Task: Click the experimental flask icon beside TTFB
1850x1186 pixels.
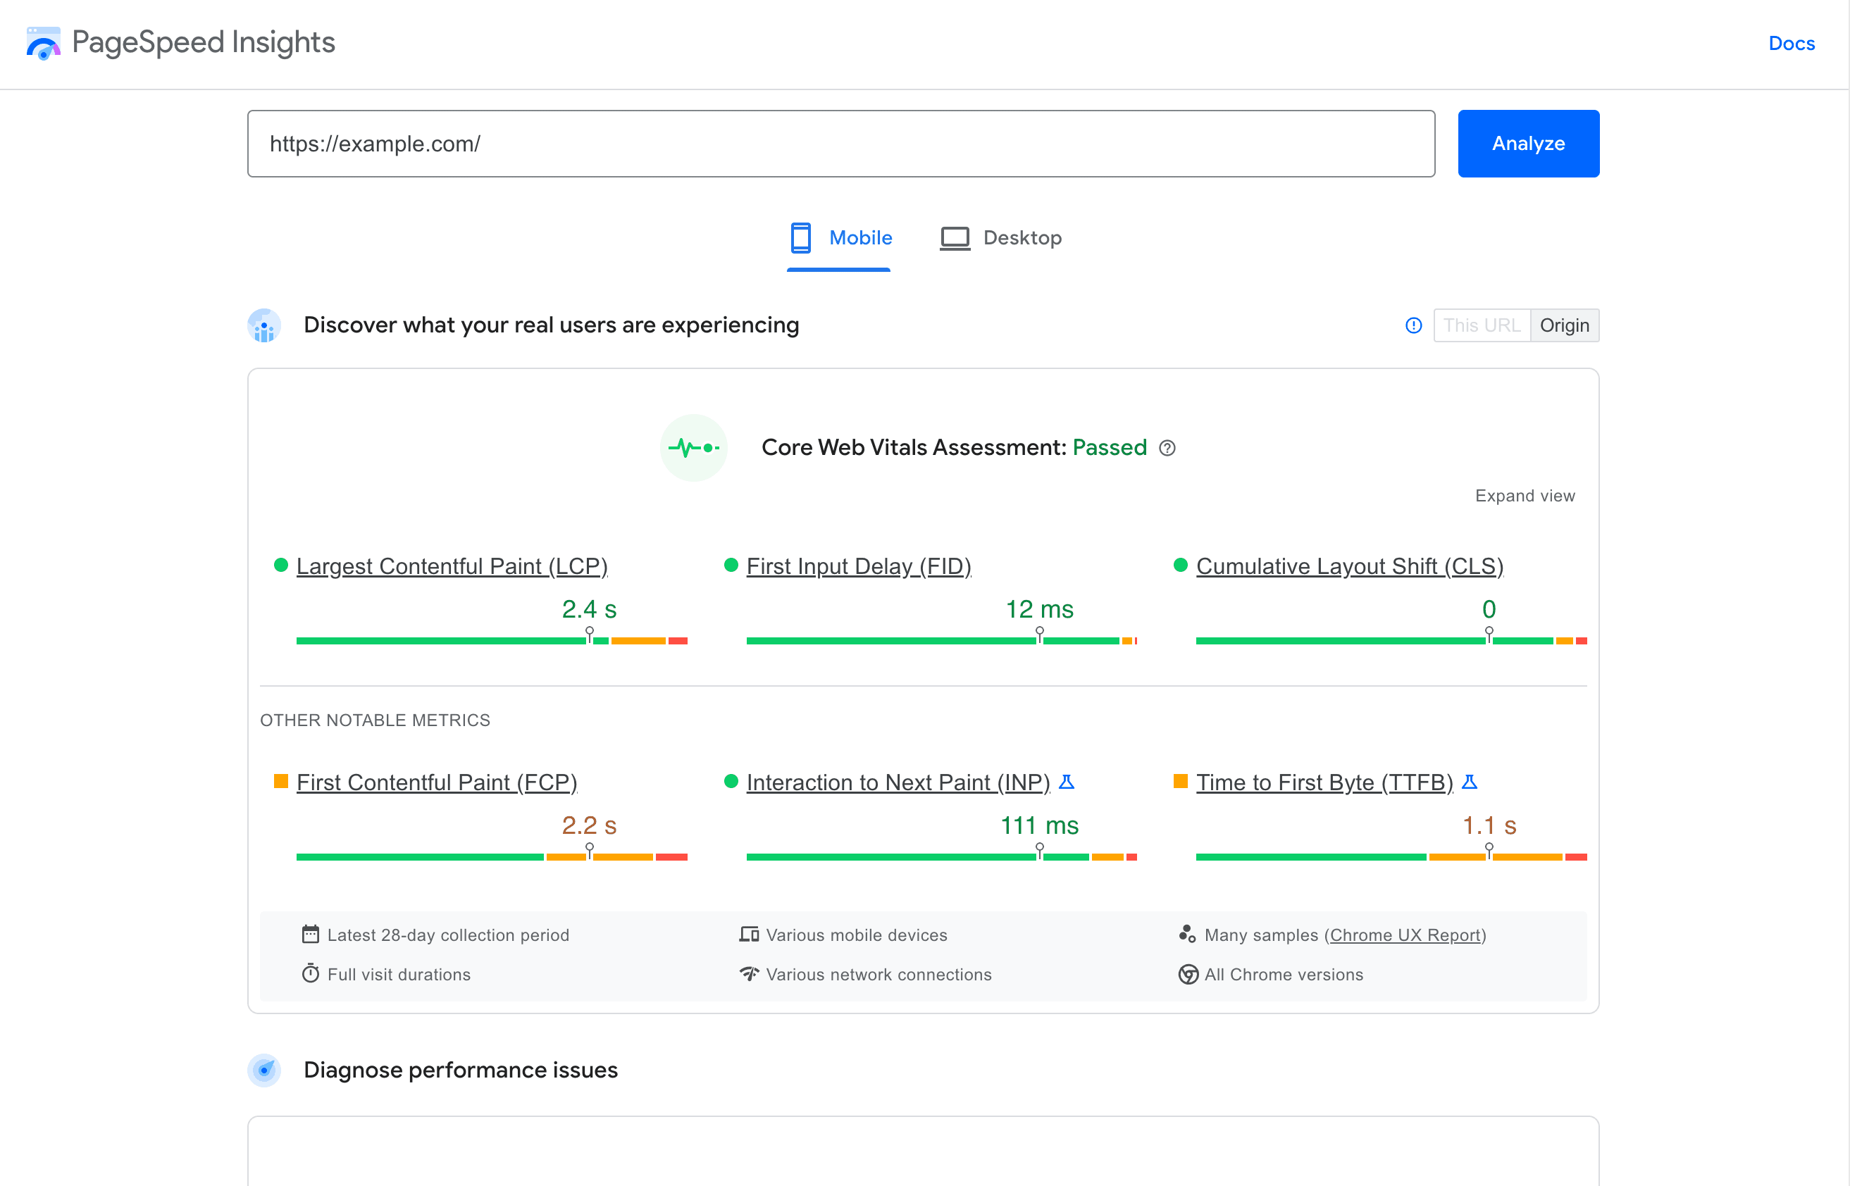Action: pyautogui.click(x=1470, y=782)
